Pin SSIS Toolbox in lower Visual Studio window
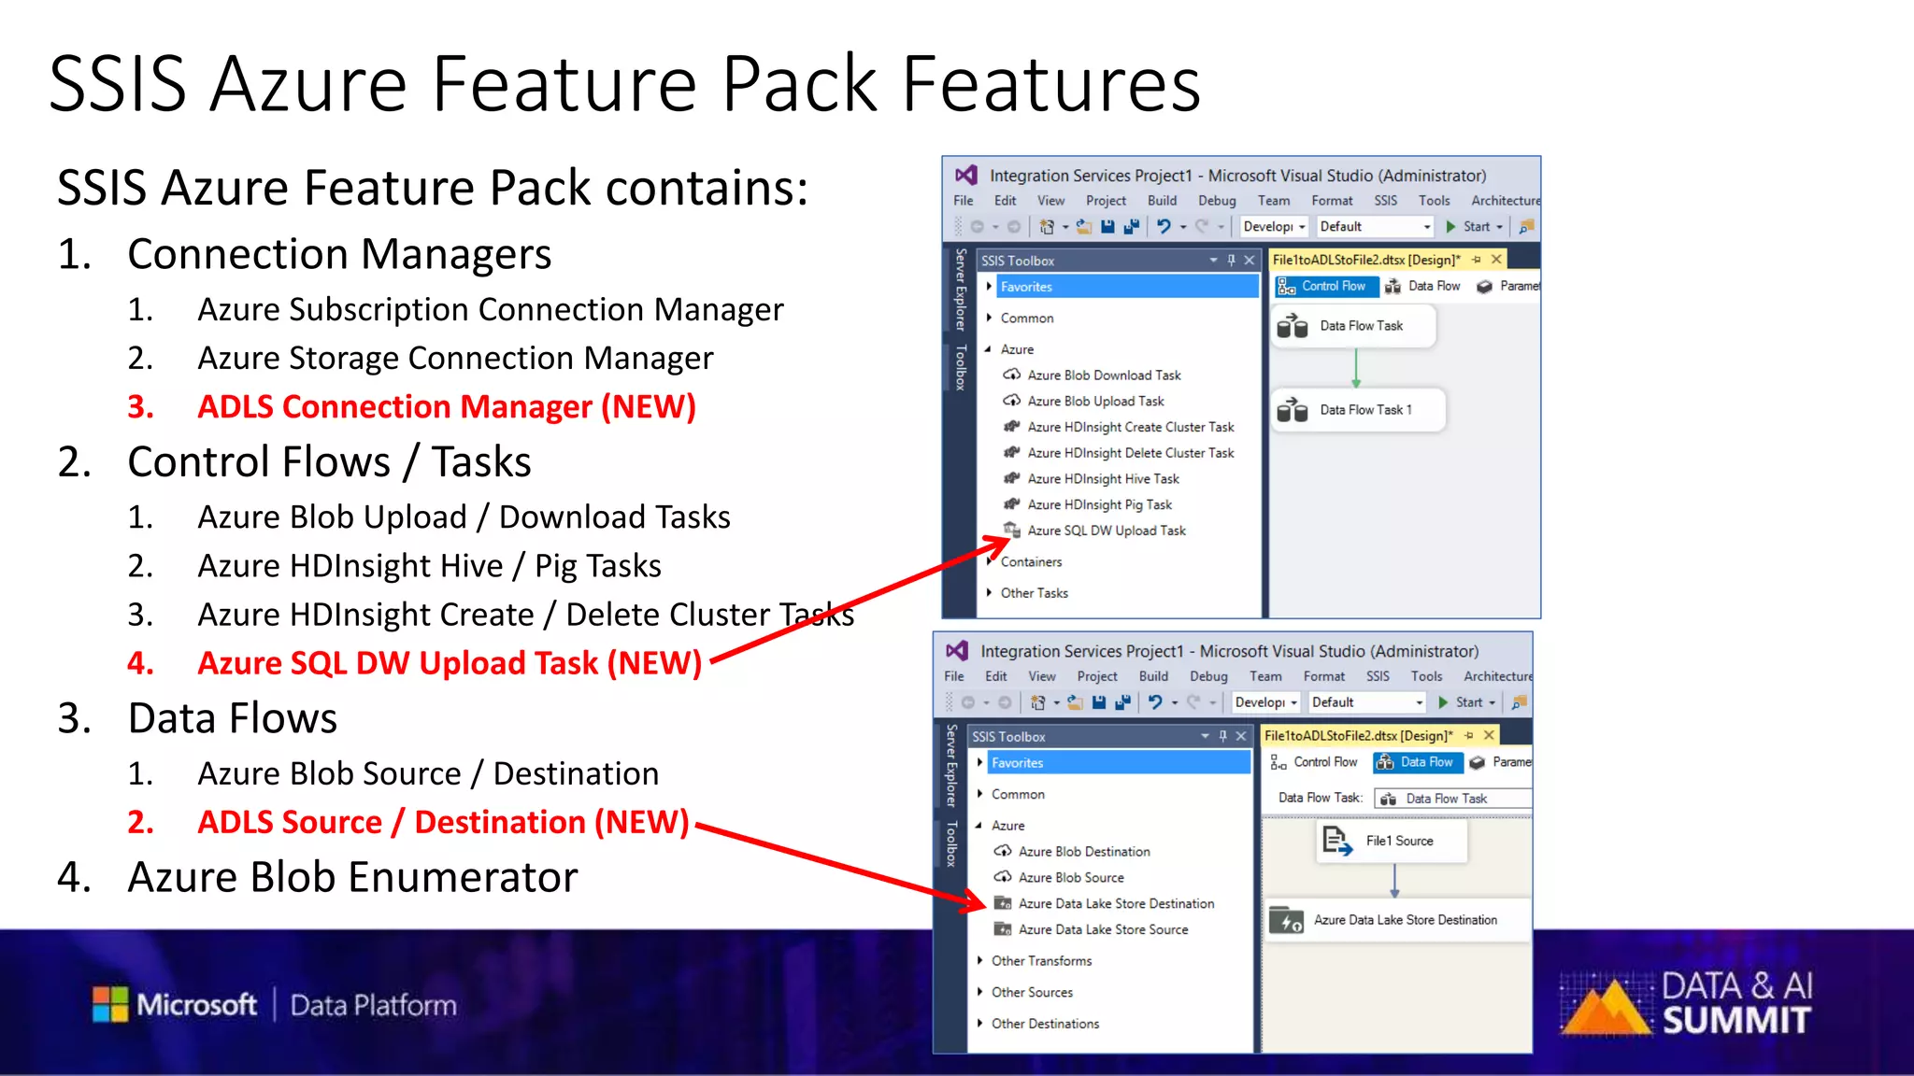This screenshot has height=1076, width=1914. pos(1222,736)
